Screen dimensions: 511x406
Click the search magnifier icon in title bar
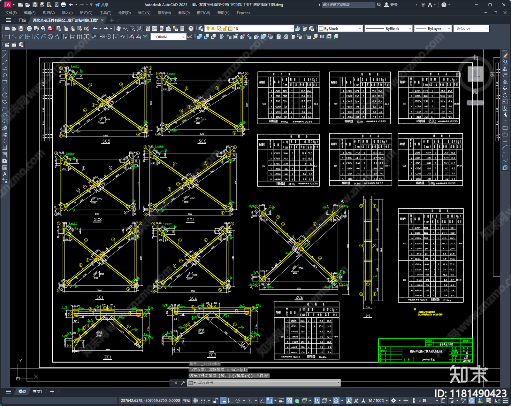pos(379,5)
